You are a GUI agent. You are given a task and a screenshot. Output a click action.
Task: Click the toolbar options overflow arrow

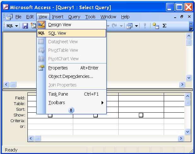(x=191, y=27)
